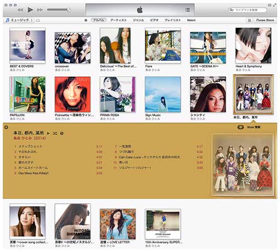This screenshot has width=280, height=252.
Task: Skip ahead with the fast-forward button
Action: [40, 10]
